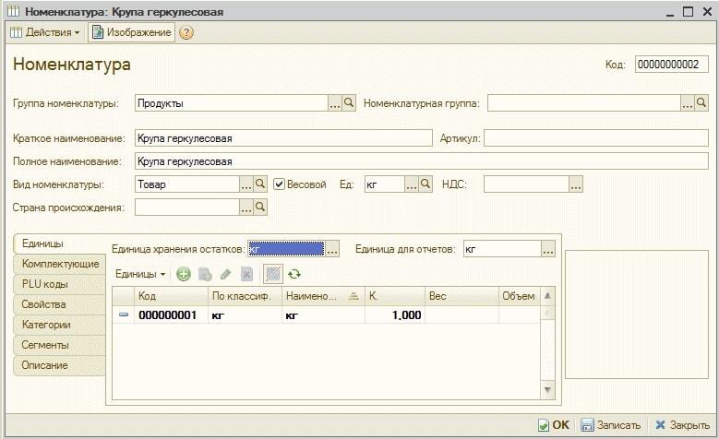Click the edit pencil icon in units toolbar
The height and width of the screenshot is (439, 719).
pyautogui.click(x=225, y=274)
